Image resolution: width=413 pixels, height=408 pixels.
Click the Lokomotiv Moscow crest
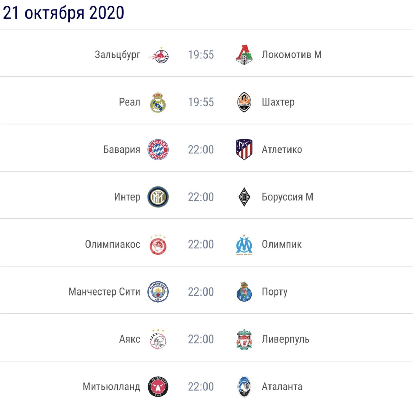[244, 55]
